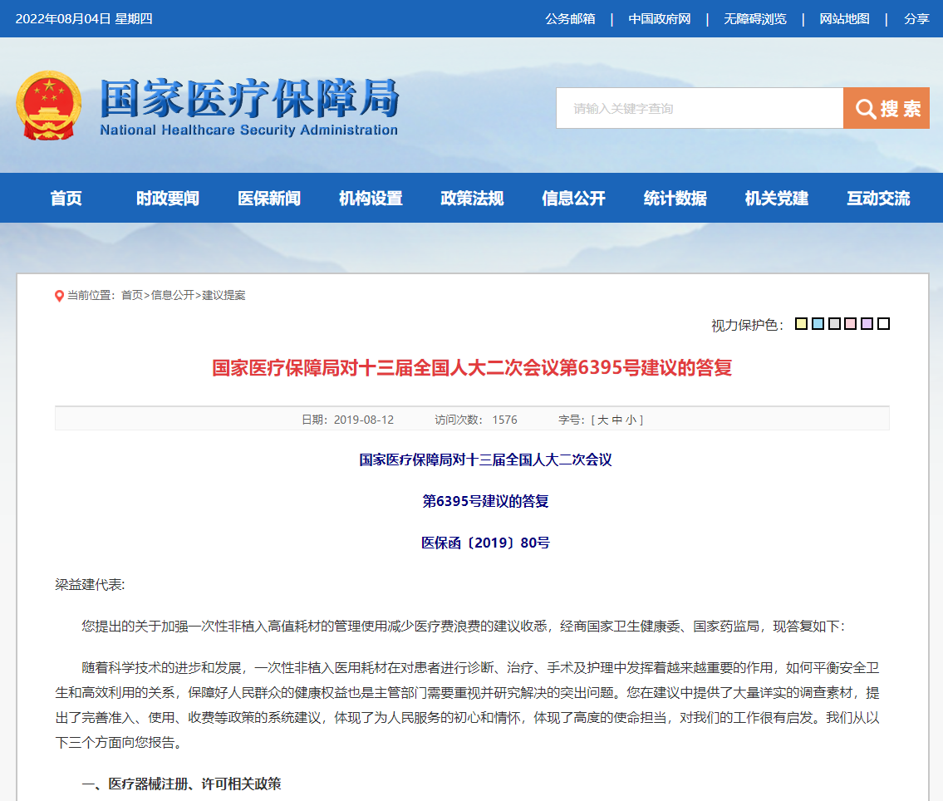Select the yellow eye-protection color swatch
The width and height of the screenshot is (943, 801).
coord(801,323)
